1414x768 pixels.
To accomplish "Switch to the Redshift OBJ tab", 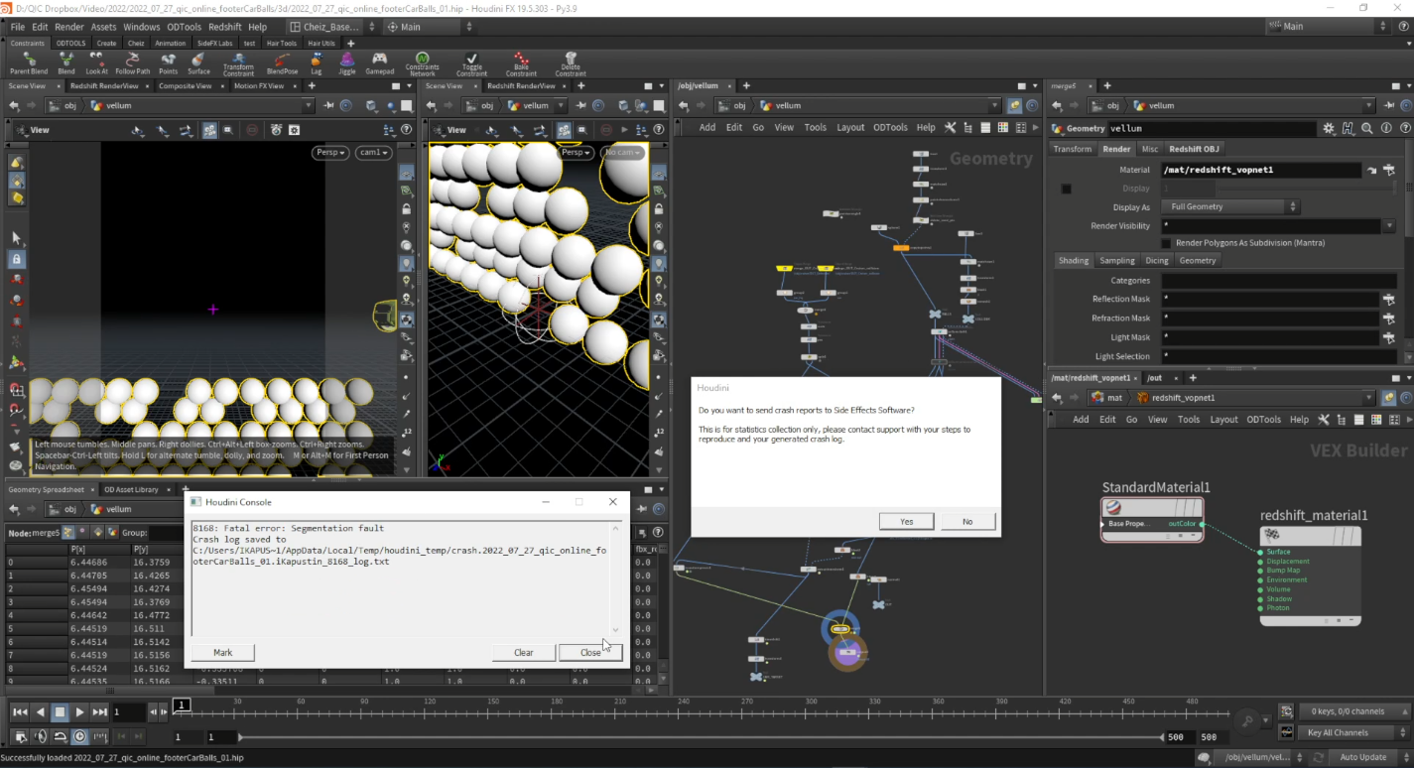I will 1194,149.
